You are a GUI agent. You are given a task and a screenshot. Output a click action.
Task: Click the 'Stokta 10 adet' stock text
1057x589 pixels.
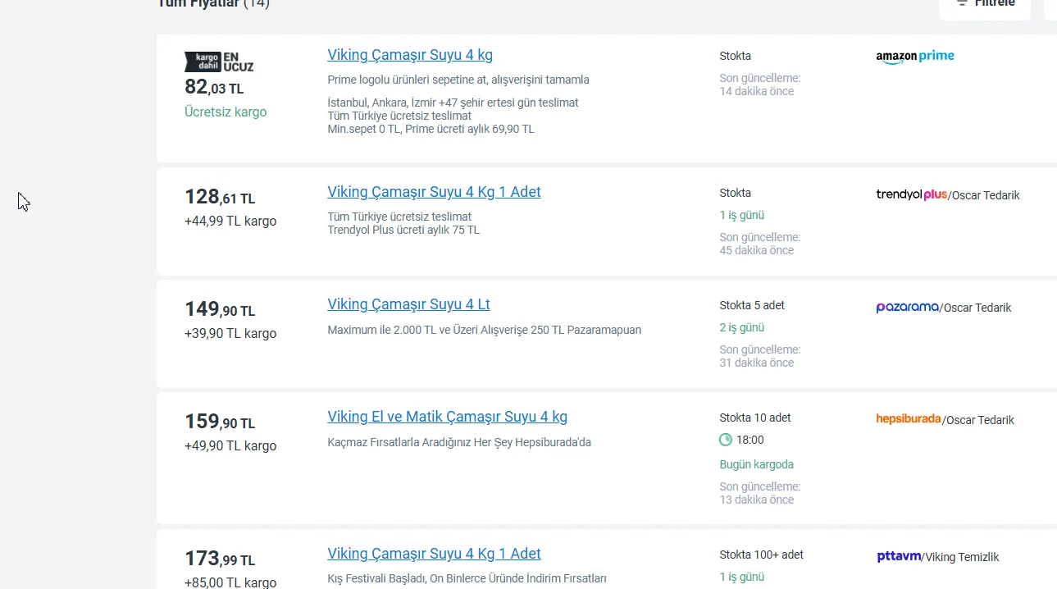755,418
